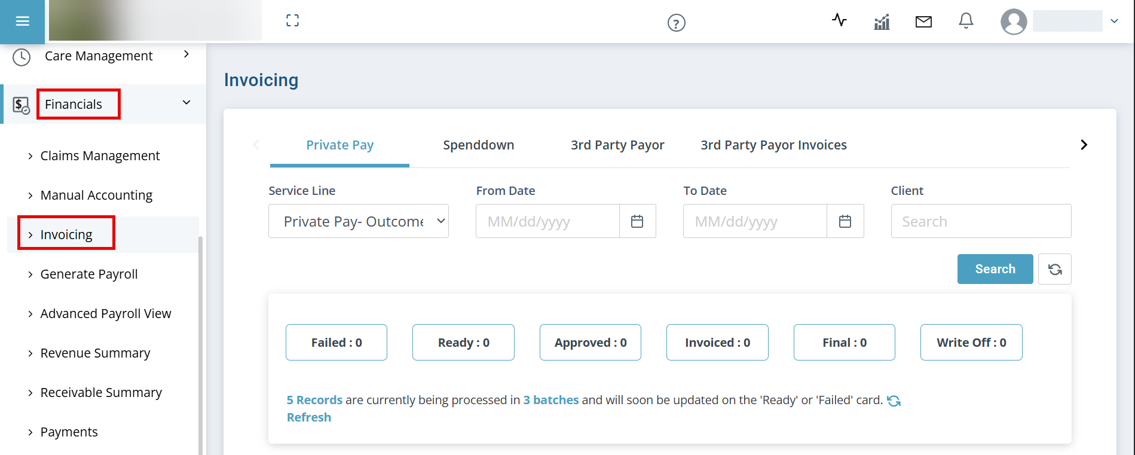1135x455 pixels.
Task: Open the From Date calendar picker
Action: point(637,221)
